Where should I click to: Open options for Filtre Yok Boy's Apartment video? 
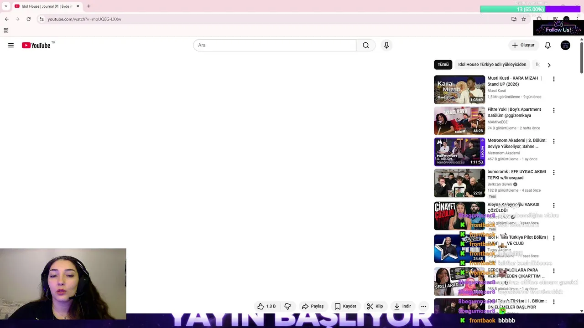point(554,110)
